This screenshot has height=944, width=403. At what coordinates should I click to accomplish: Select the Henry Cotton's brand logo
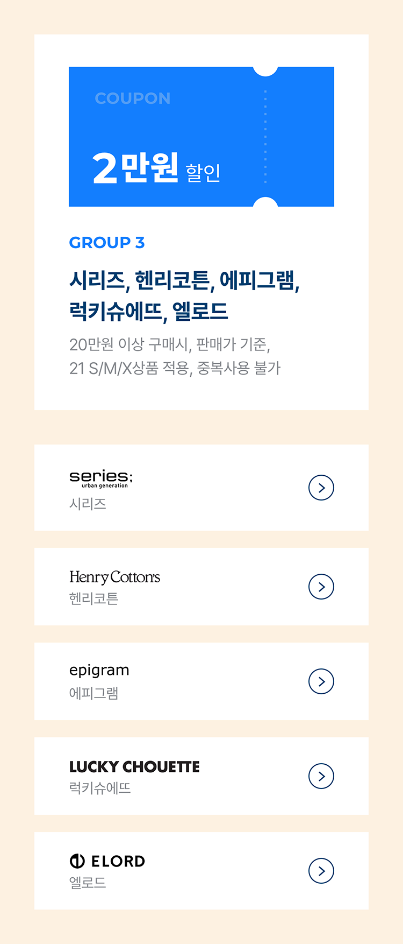114,577
